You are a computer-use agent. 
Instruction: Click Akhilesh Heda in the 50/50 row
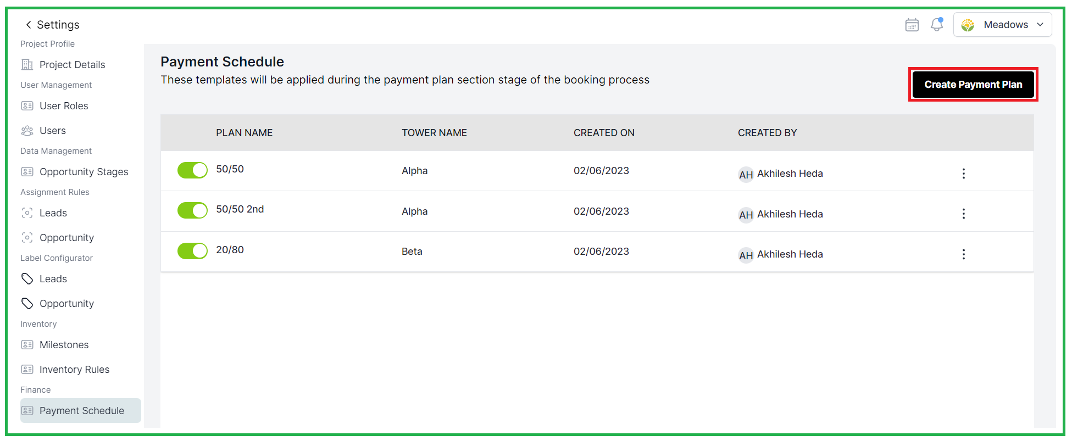790,174
